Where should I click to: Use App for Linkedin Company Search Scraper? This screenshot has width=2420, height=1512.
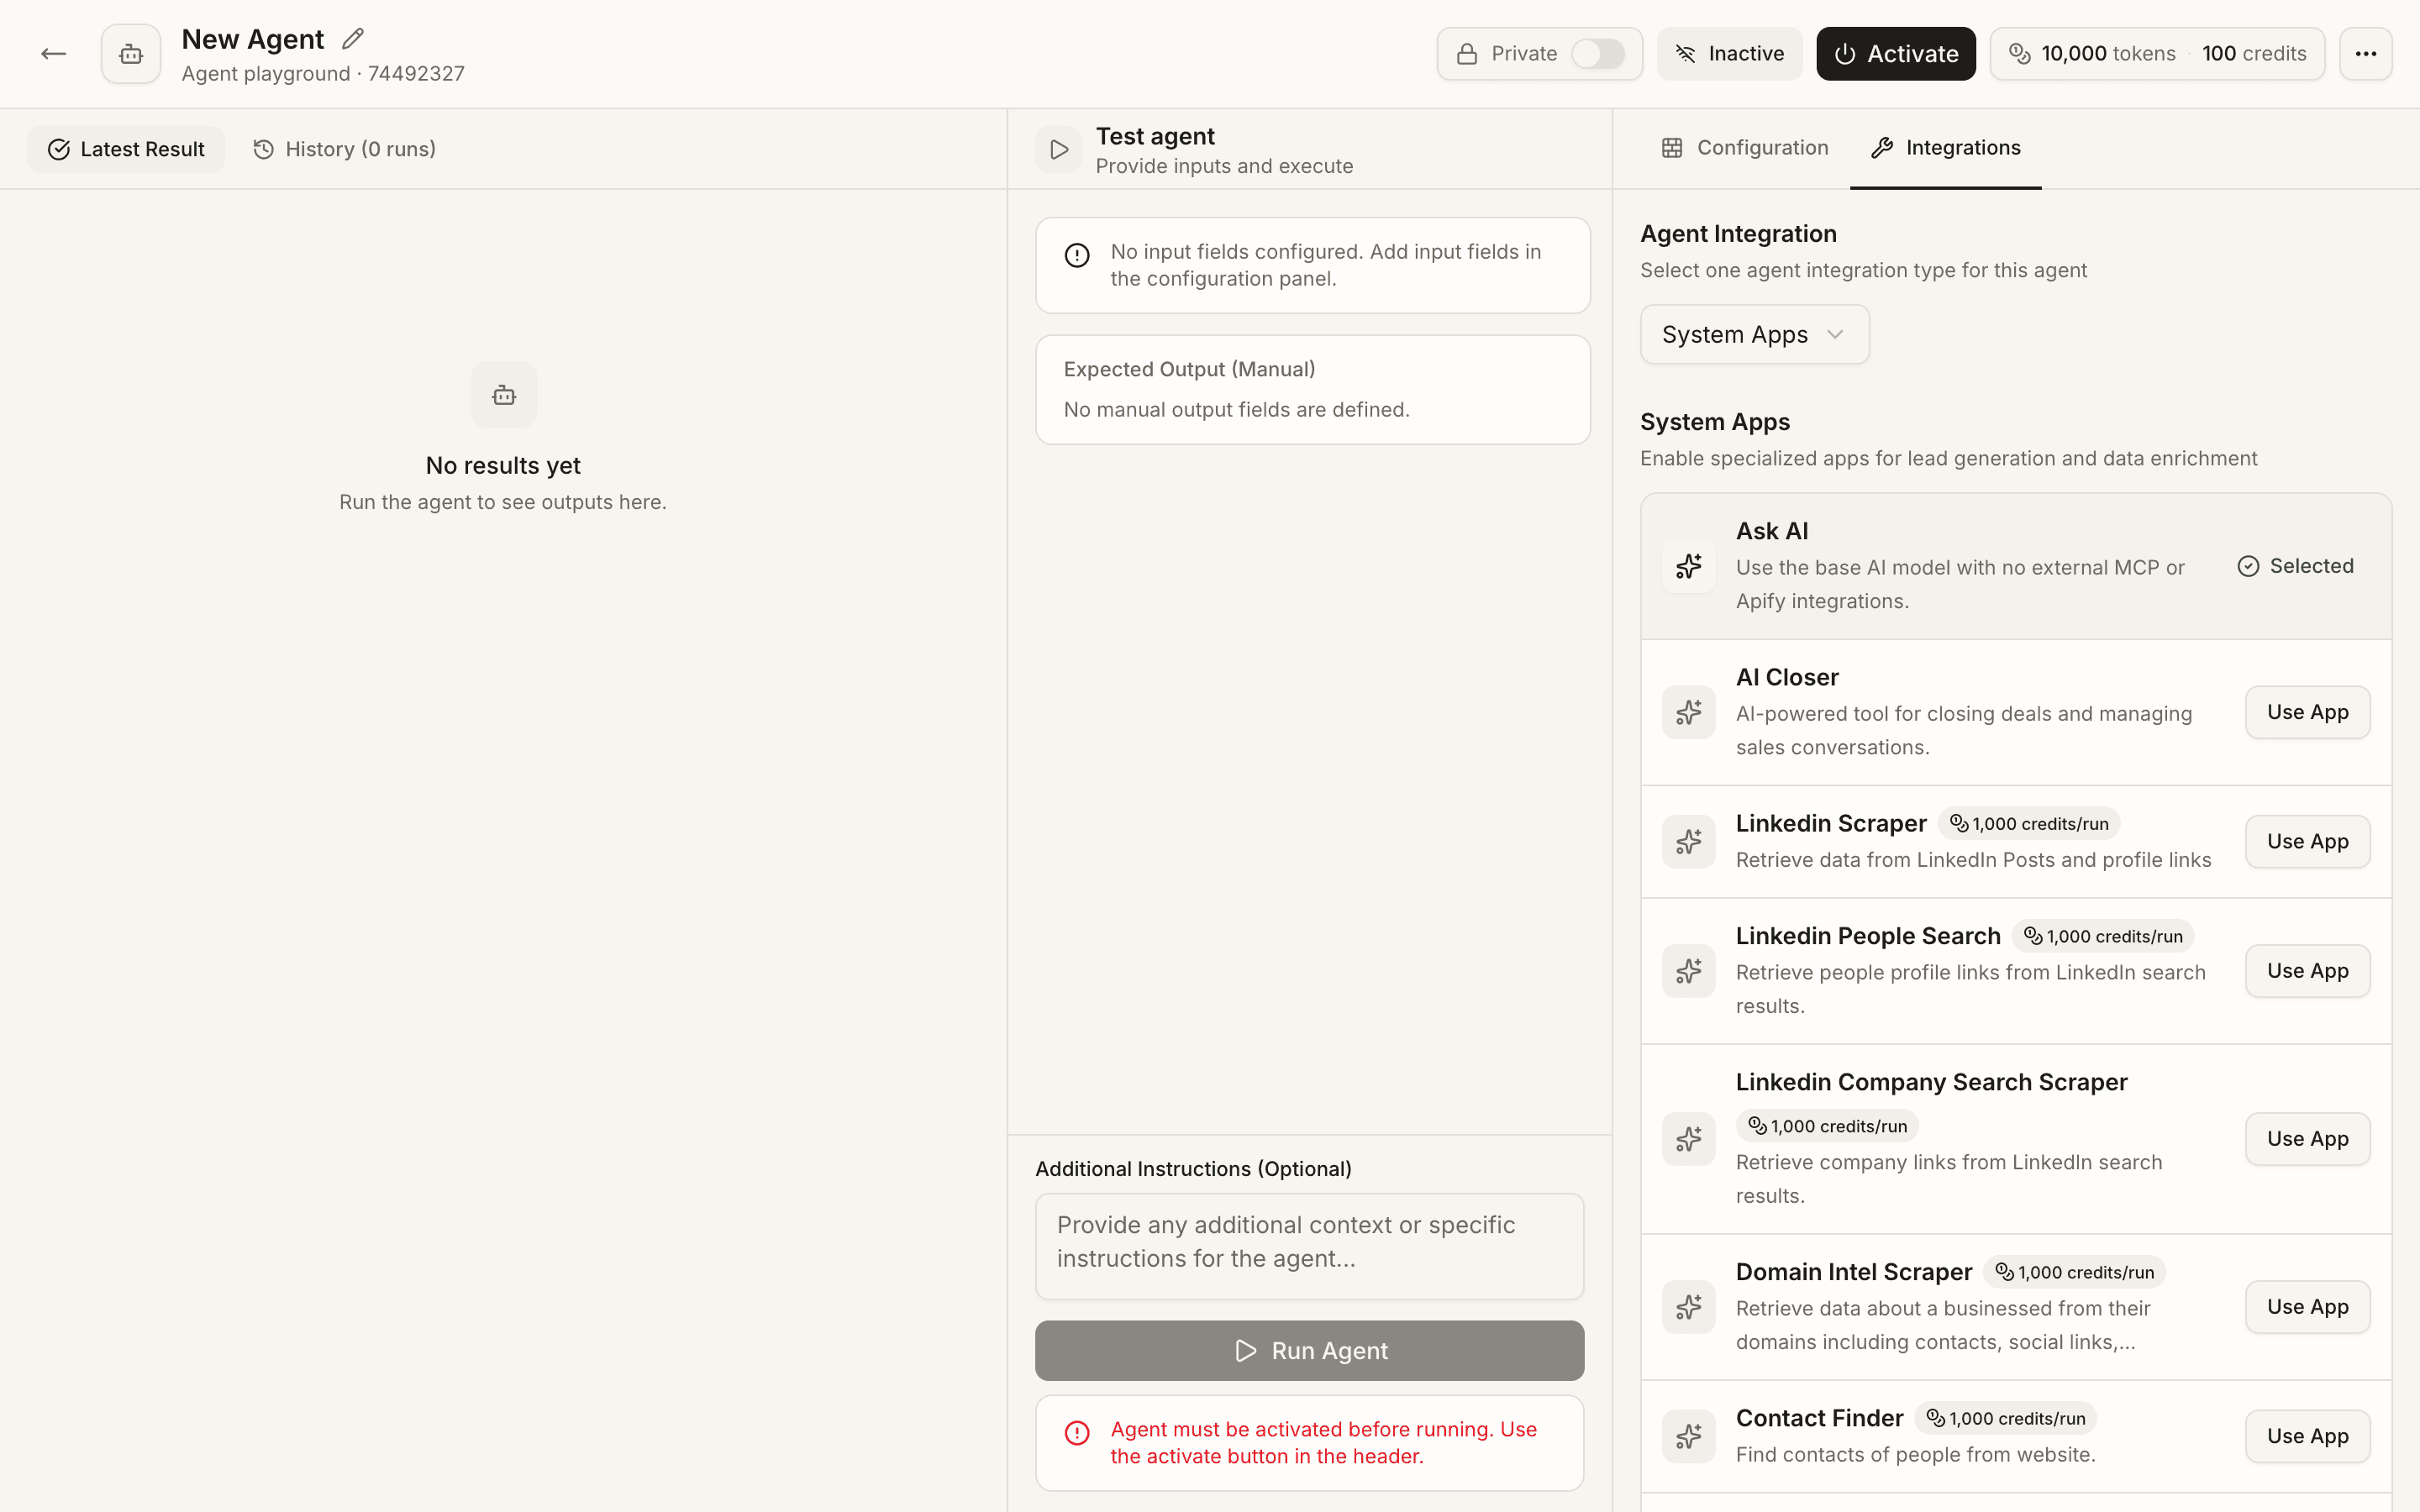(x=2307, y=1139)
